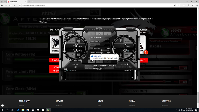The width and height of the screenshot is (199, 112).
Task: Open the COMMUNITY footer heading
Action: click(x=24, y=101)
